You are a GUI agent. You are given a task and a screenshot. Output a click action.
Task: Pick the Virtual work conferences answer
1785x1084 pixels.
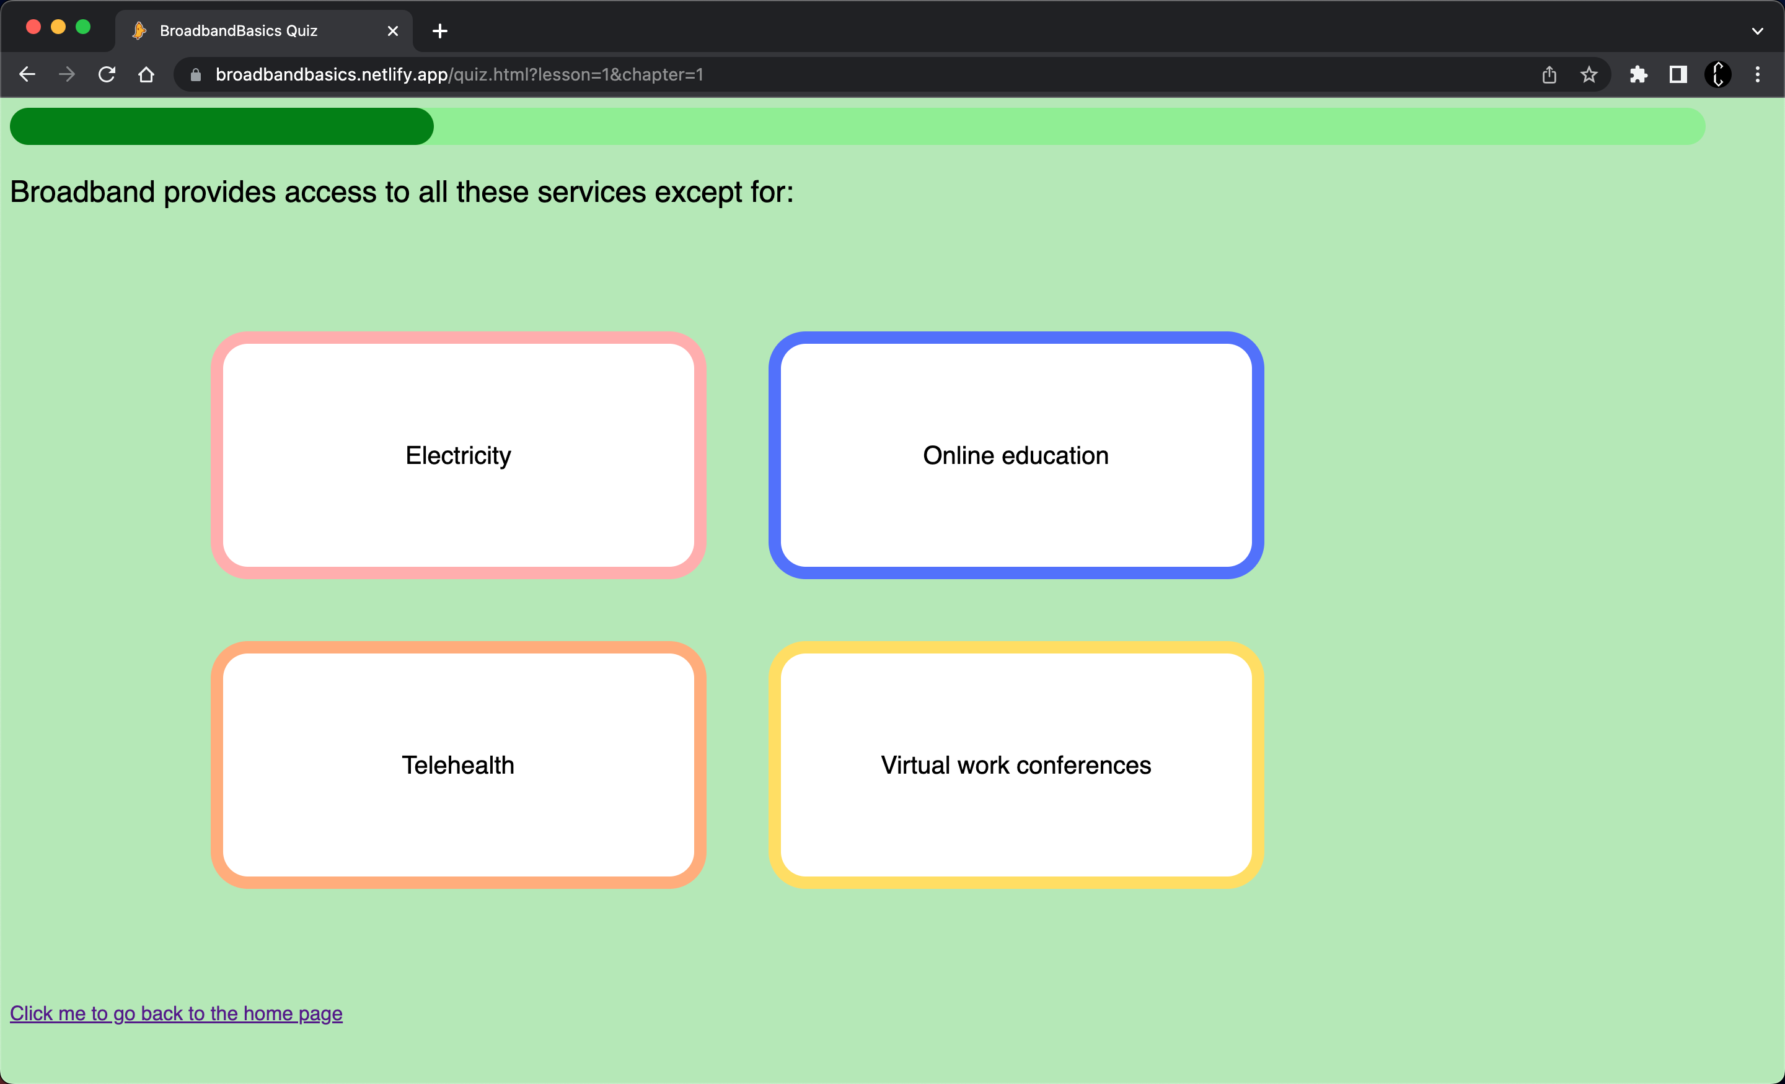[1016, 766]
